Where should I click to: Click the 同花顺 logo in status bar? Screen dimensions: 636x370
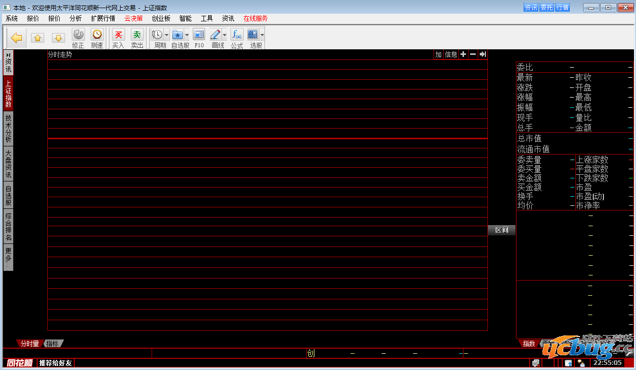(x=19, y=363)
